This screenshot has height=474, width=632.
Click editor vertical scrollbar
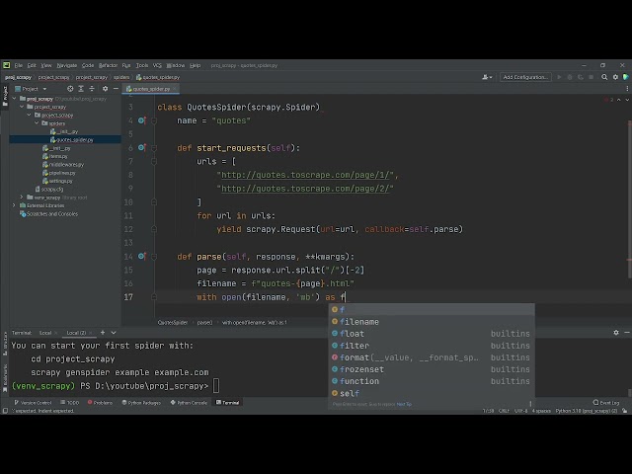tap(629, 199)
